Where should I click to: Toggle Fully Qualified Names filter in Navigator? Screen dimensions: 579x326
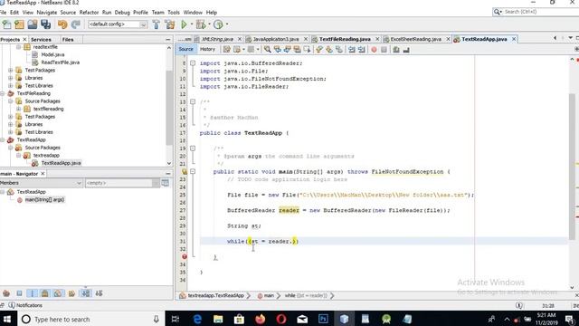click(71, 293)
